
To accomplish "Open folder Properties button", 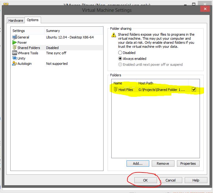I will [188, 164].
